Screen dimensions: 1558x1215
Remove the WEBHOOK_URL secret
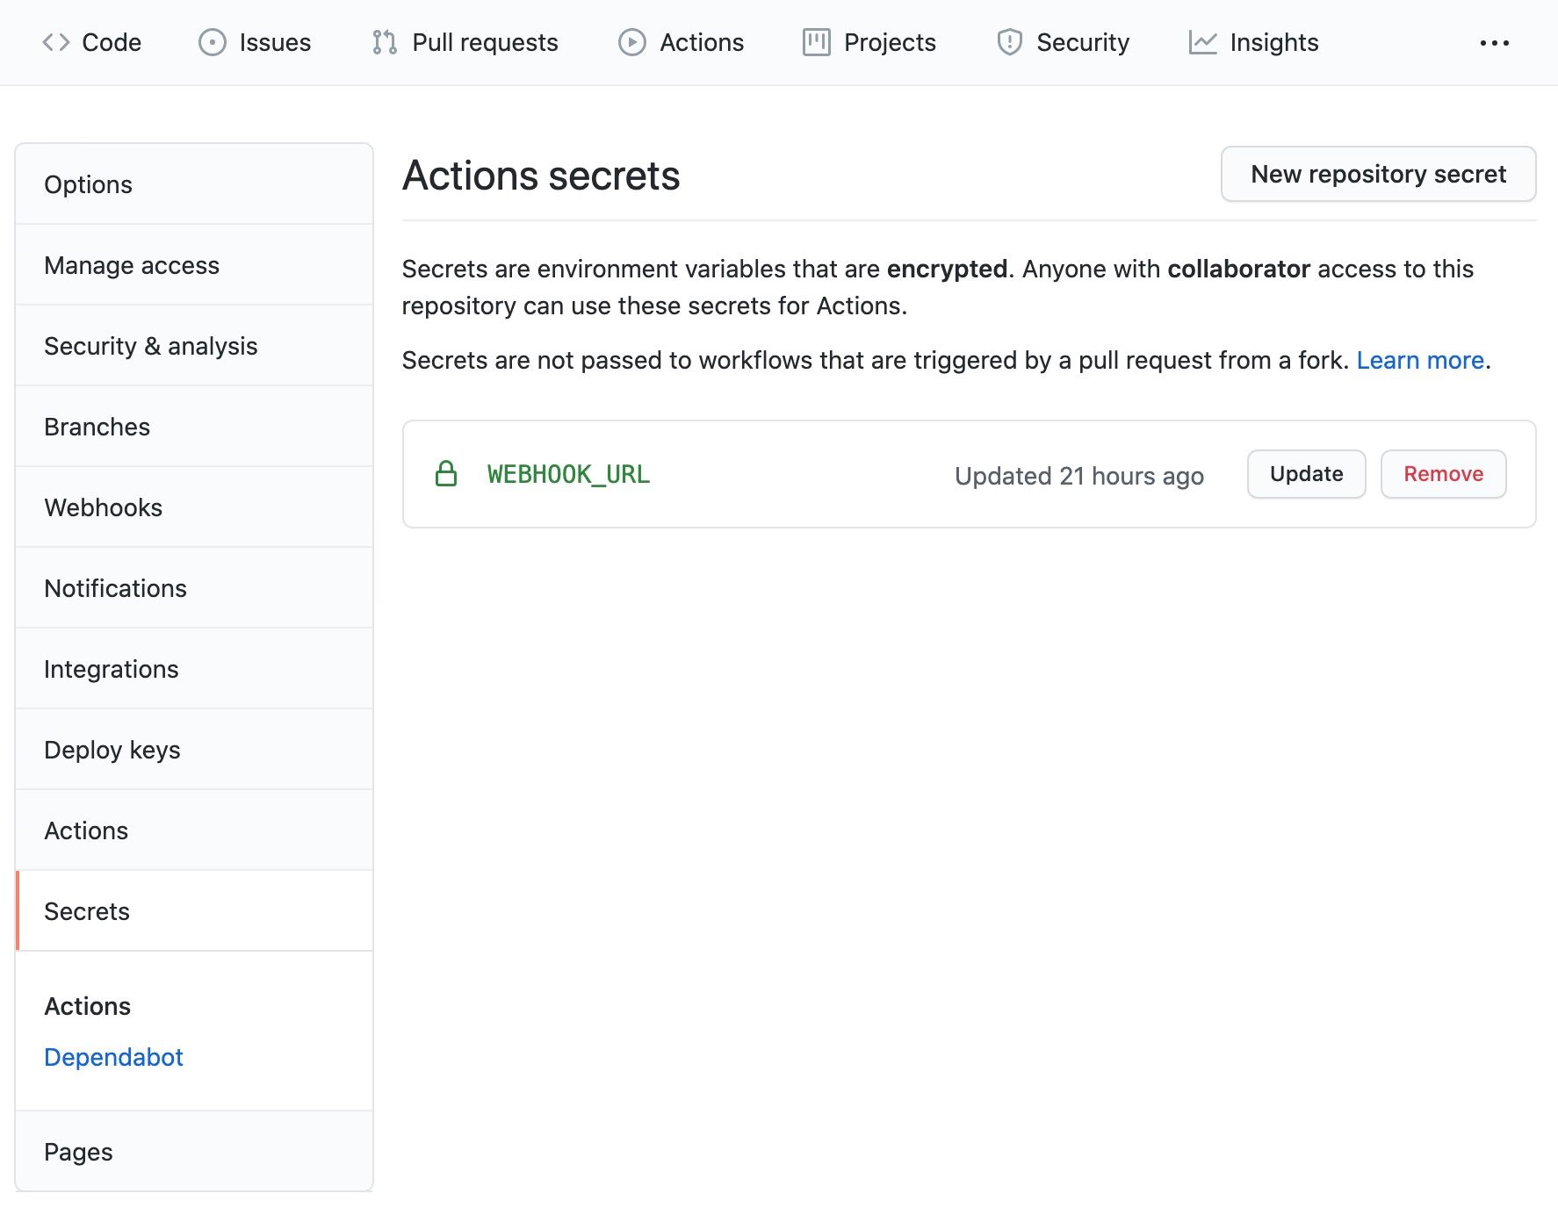coord(1443,474)
